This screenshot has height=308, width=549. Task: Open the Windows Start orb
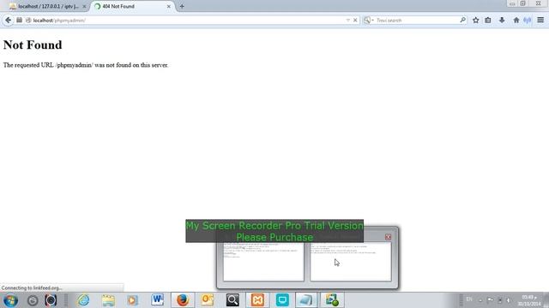(10, 300)
